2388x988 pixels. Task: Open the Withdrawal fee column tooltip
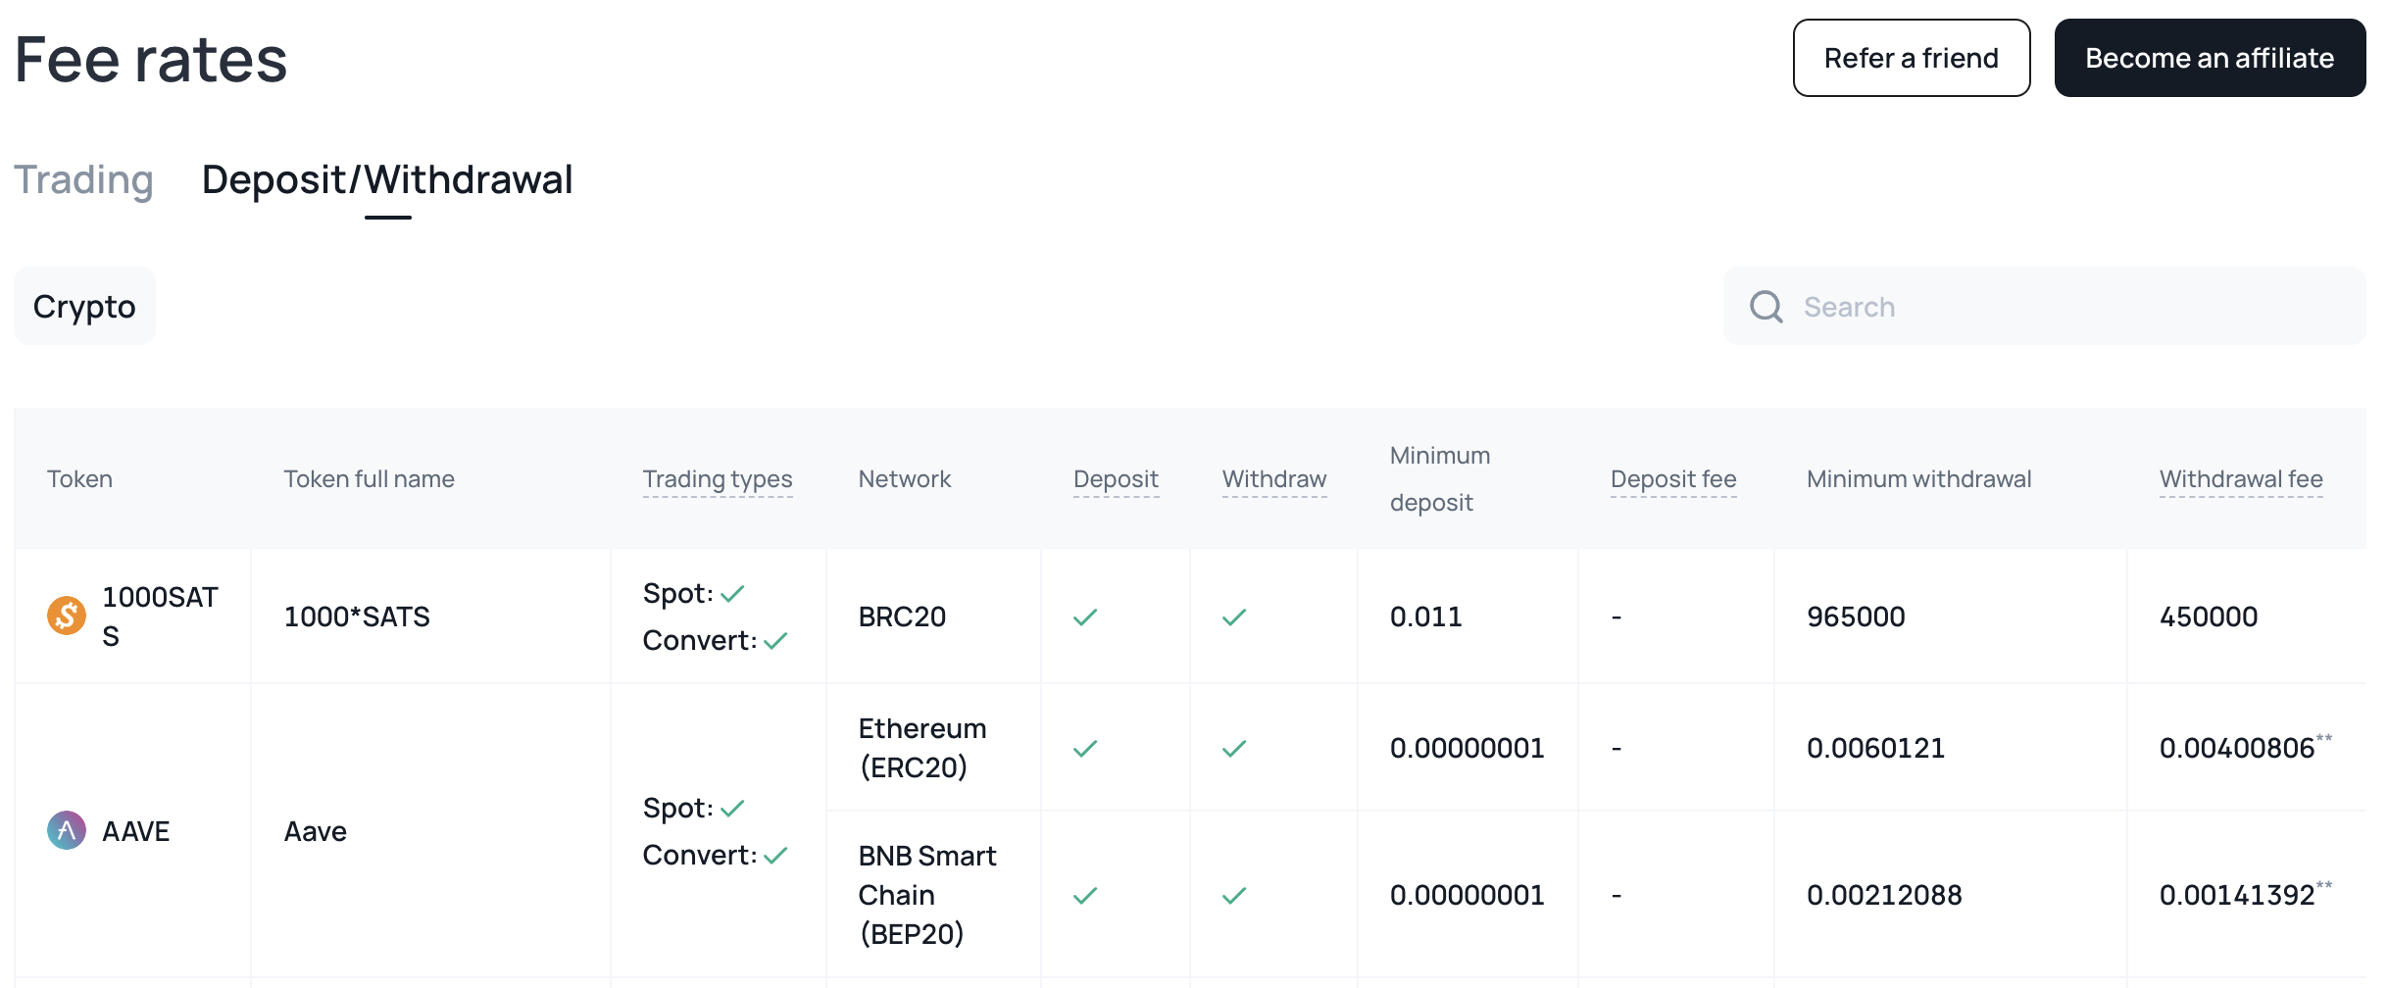pos(2241,479)
